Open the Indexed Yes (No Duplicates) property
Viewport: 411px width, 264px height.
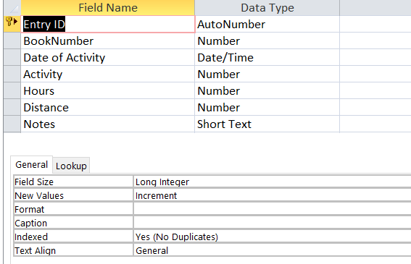pyautogui.click(x=273, y=237)
